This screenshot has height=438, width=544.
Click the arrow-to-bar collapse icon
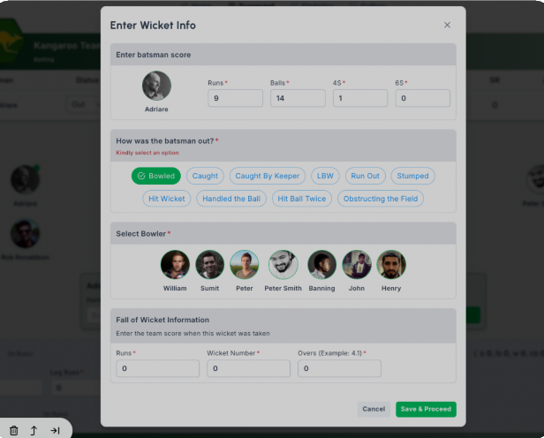tap(55, 430)
